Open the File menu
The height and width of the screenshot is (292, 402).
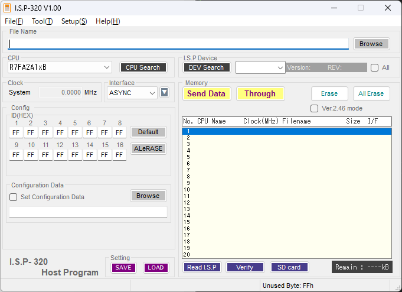click(14, 21)
